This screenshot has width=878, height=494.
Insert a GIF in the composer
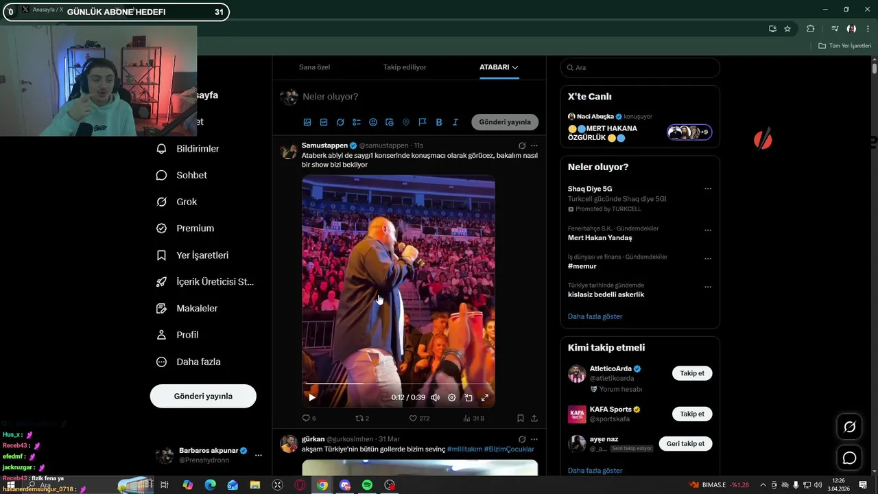[x=324, y=122]
